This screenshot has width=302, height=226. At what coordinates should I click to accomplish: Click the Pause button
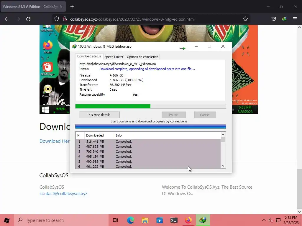pos(173,115)
